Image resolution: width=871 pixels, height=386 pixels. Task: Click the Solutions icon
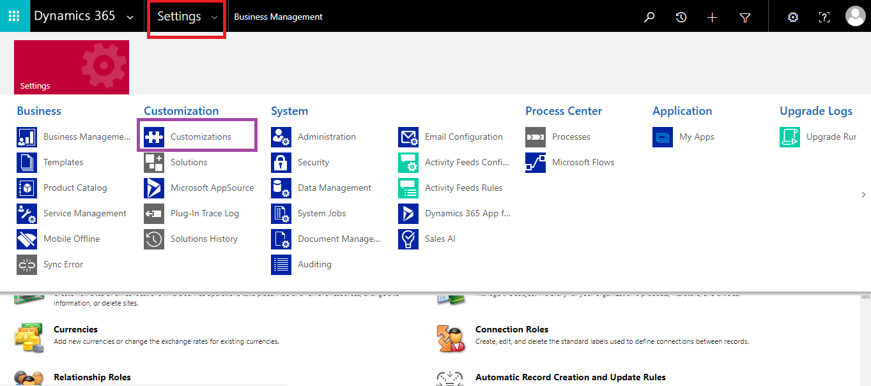point(154,163)
